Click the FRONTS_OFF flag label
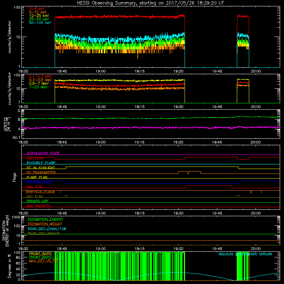 click(x=38, y=201)
